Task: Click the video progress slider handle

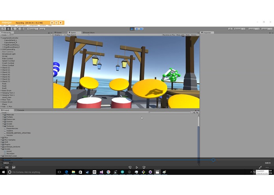Action: pos(213,160)
